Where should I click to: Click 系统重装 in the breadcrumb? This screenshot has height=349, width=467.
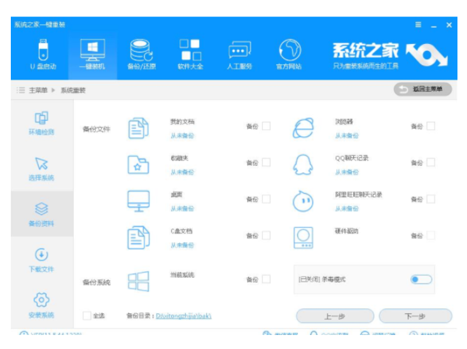pos(73,90)
